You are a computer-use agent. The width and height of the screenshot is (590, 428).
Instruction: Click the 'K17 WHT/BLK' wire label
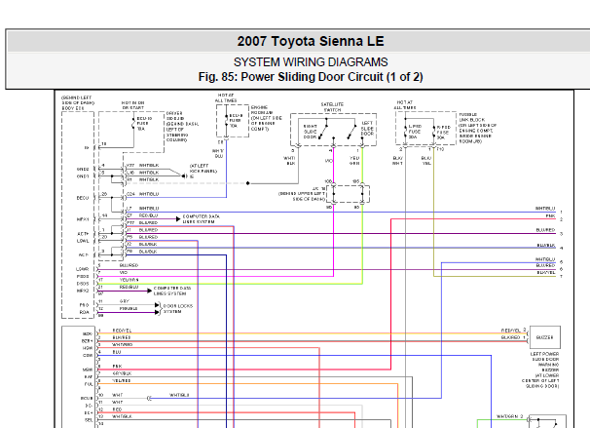(142, 166)
